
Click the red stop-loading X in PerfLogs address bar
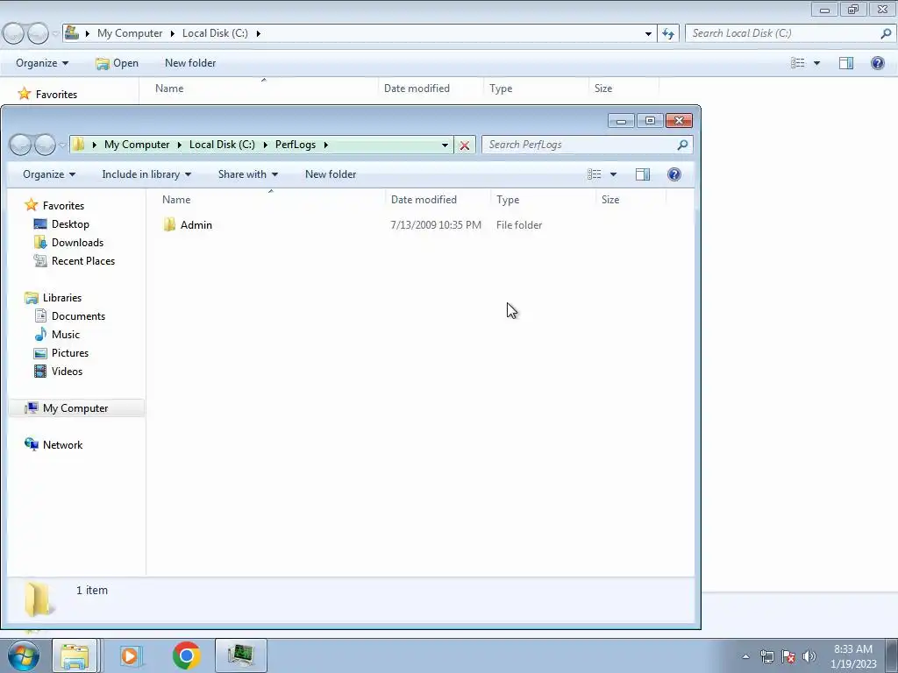tap(465, 145)
